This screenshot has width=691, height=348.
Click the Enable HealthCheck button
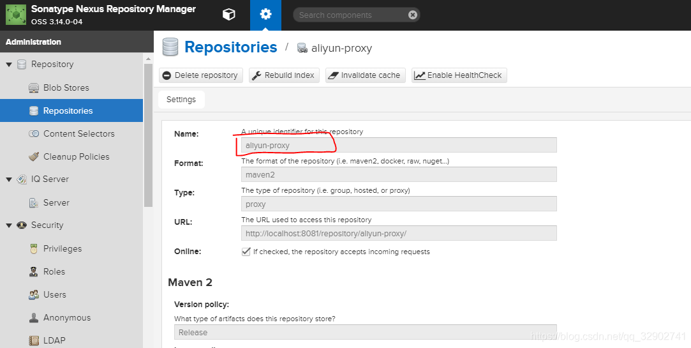(459, 75)
